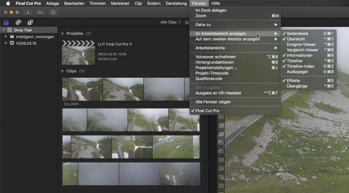349x193 pixels.
Task: Choose Zoom in the Fenster menu
Action: tap(235, 16)
